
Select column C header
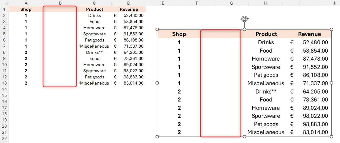point(94,3)
